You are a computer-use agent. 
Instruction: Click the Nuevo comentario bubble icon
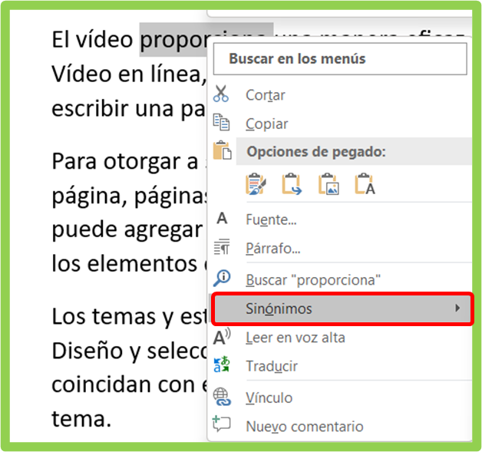(x=221, y=424)
